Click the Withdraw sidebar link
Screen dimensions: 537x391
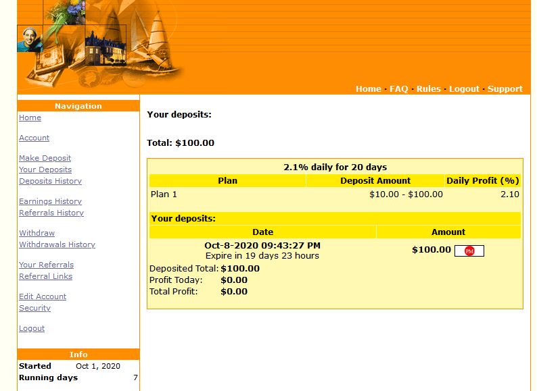(37, 233)
